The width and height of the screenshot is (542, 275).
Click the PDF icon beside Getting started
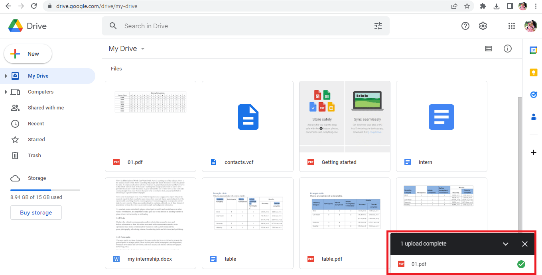tap(311, 162)
